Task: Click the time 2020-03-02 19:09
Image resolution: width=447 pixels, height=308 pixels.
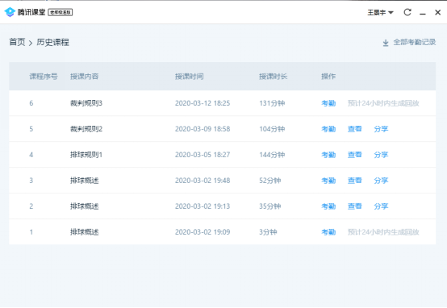Action: tap(203, 232)
